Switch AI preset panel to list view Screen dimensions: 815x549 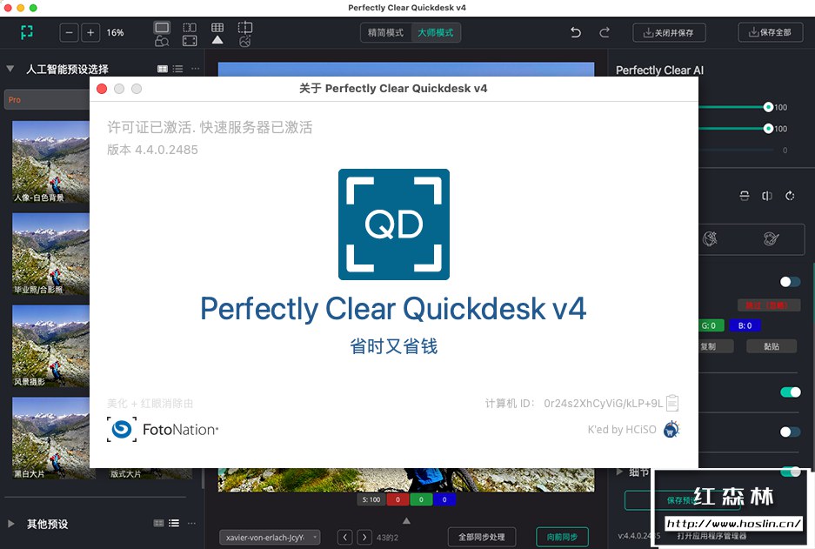pyautogui.click(x=177, y=69)
